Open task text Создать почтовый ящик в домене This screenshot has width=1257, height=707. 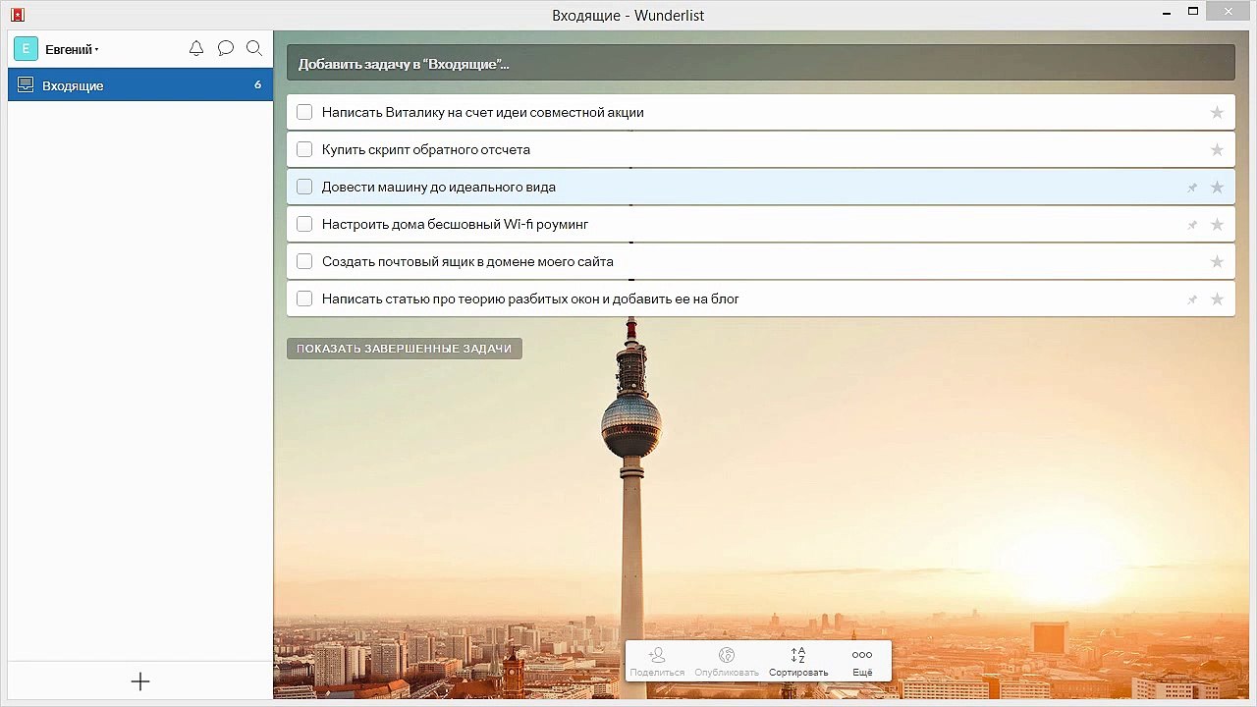pyautogui.click(x=467, y=261)
